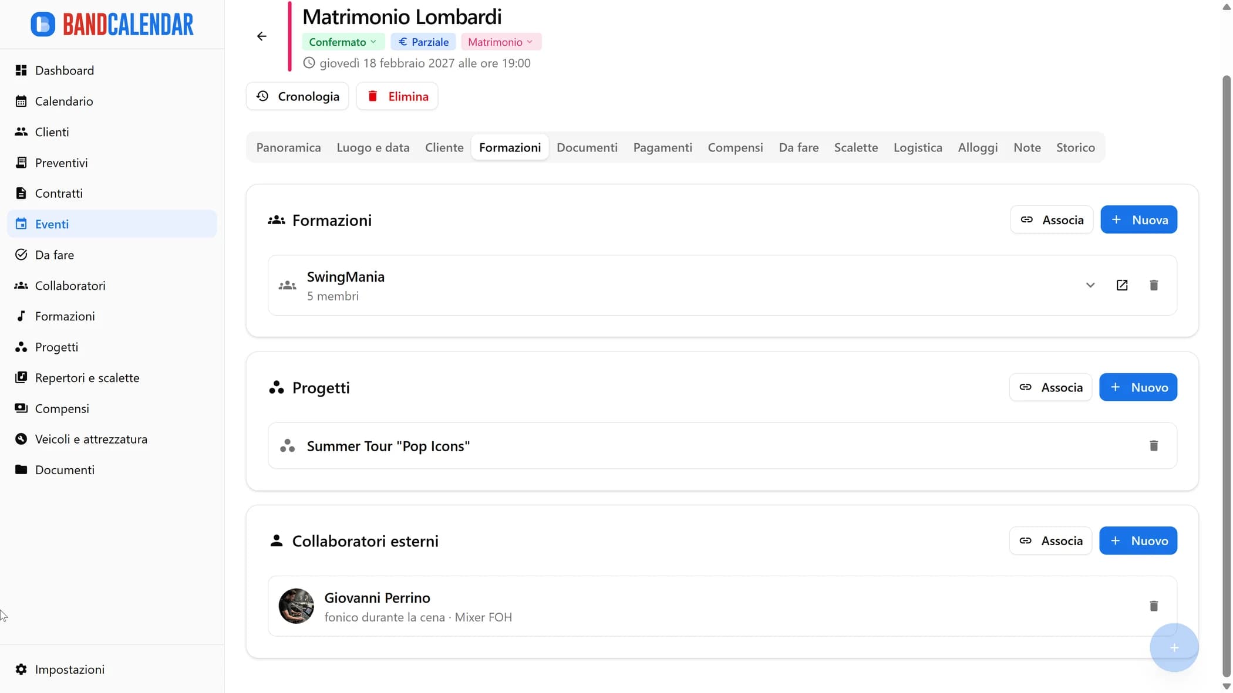The height and width of the screenshot is (693, 1233).
Task: Click the Cronologia button
Action: [297, 96]
